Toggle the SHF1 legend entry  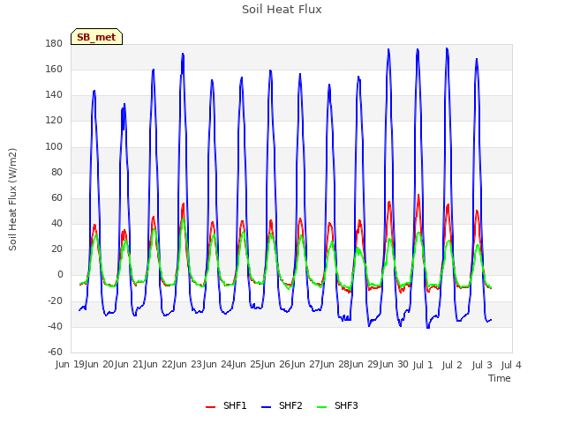(x=226, y=405)
